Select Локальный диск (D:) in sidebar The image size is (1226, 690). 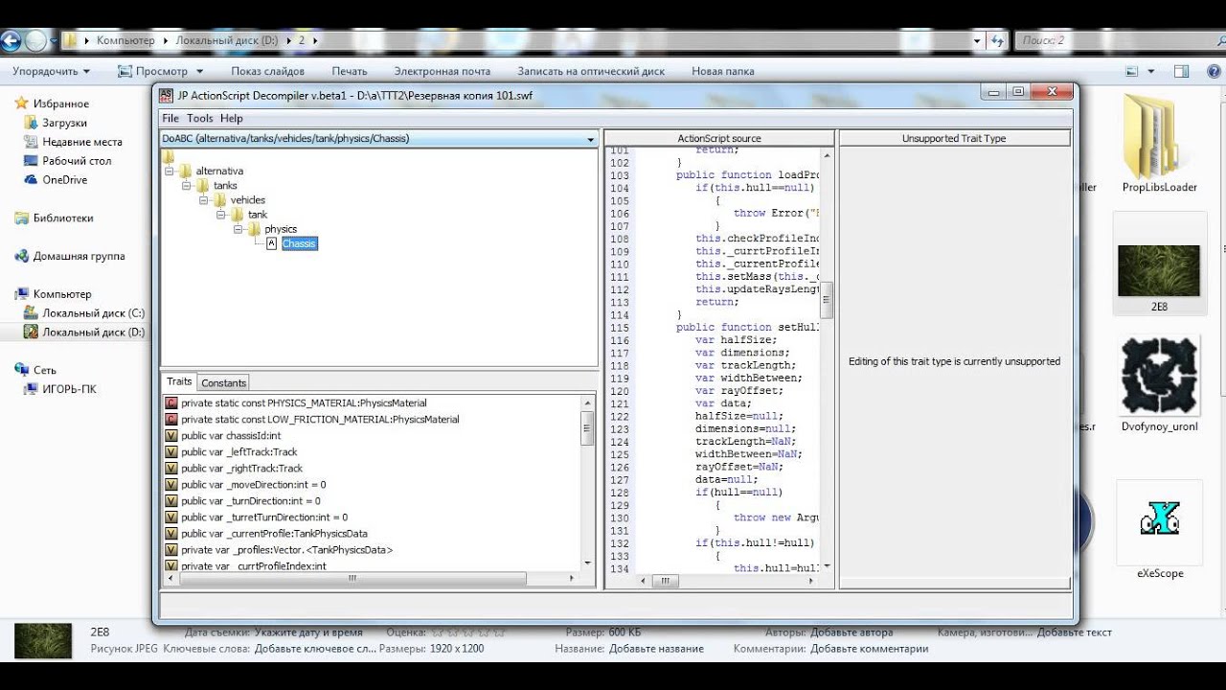point(93,332)
